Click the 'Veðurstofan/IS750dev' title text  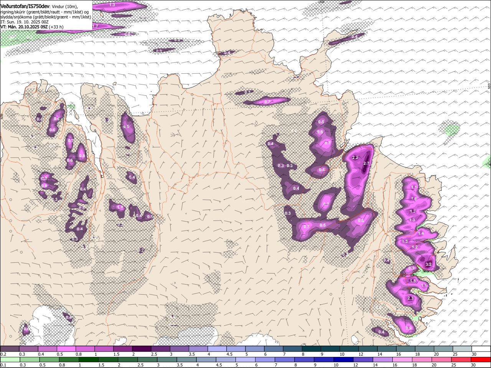[x=25, y=6]
